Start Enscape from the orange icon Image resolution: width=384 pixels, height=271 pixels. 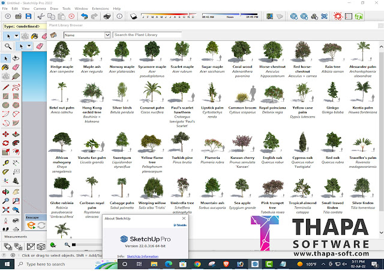point(31,225)
